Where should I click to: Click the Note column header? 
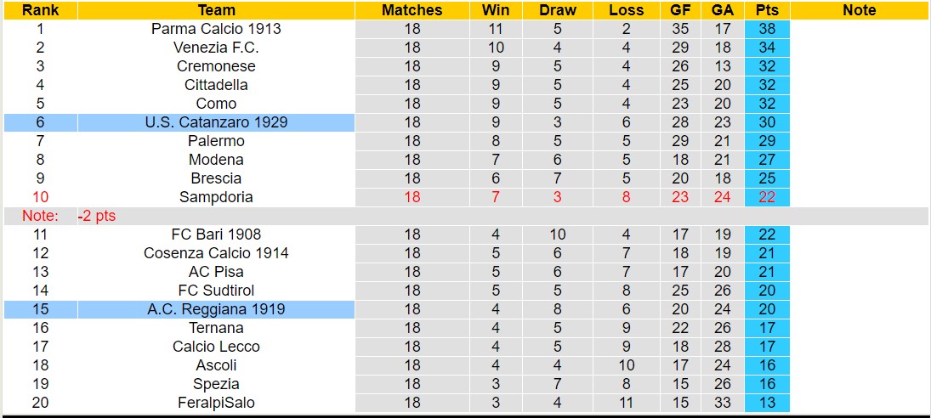tap(859, 10)
